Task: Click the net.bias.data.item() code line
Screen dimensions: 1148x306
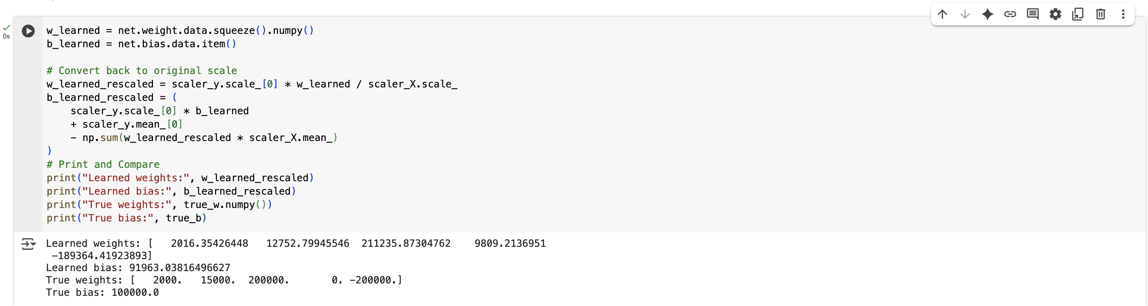Action: pyautogui.click(x=141, y=44)
